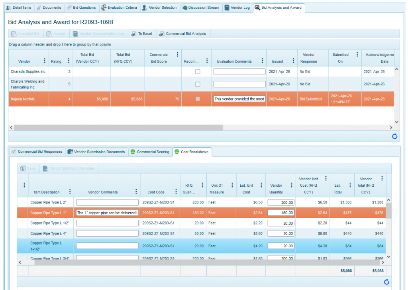Click the Award toolbar icon
This screenshot has height=290, width=408.
[x=56, y=34]
